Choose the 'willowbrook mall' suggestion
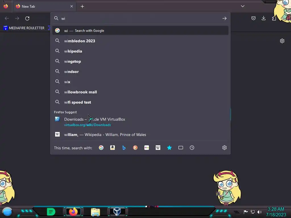Screen dimensions: 291x218 click(140, 92)
